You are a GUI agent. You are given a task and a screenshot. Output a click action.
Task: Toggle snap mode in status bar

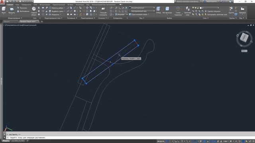pyautogui.click(x=170, y=141)
